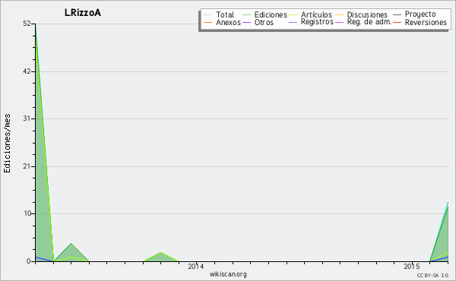This screenshot has width=456, height=281.
Task: Select the Total legend entry
Action: click(225, 14)
